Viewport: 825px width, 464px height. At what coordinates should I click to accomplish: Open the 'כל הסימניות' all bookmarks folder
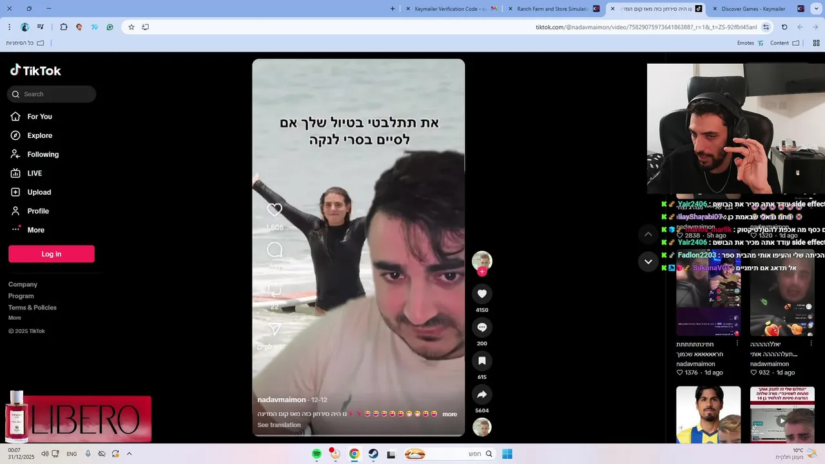point(24,43)
